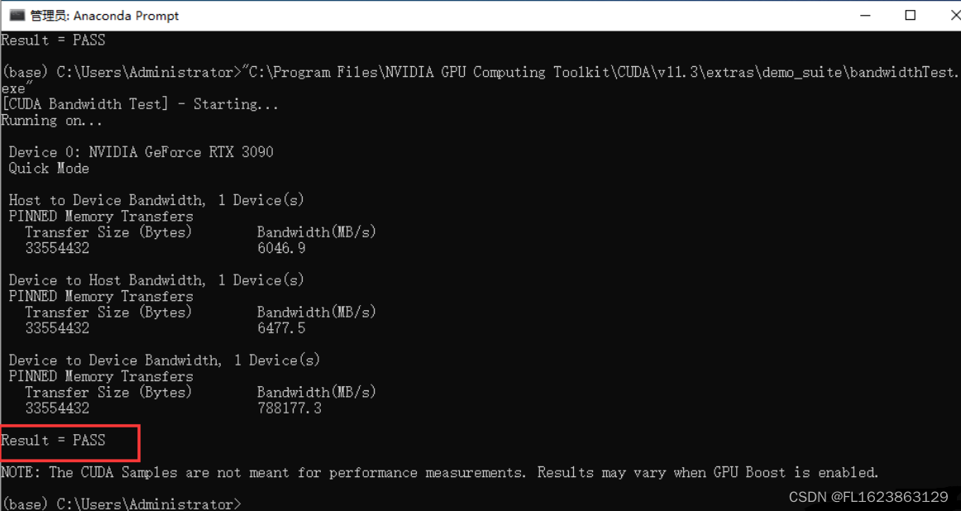Click the red-boxed Result = PASS line

coord(54,440)
